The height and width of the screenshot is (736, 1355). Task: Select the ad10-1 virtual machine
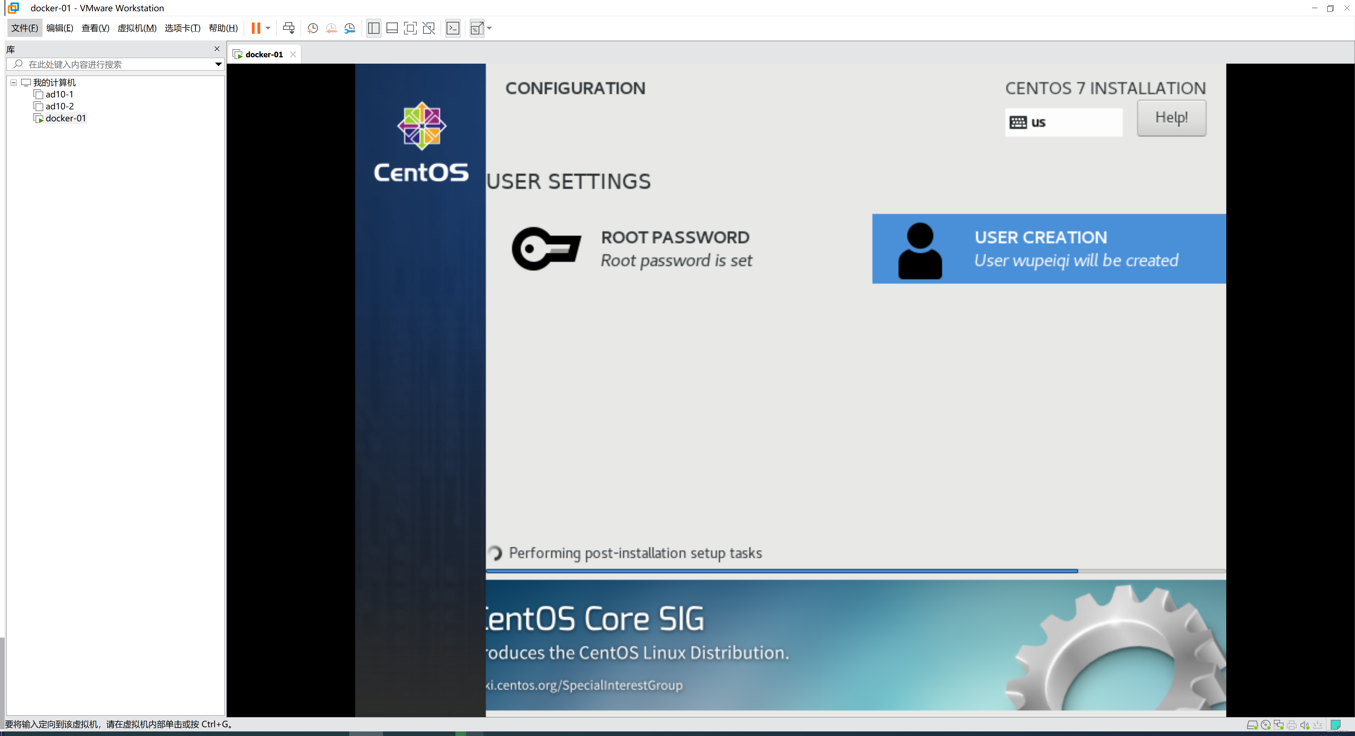pos(59,94)
